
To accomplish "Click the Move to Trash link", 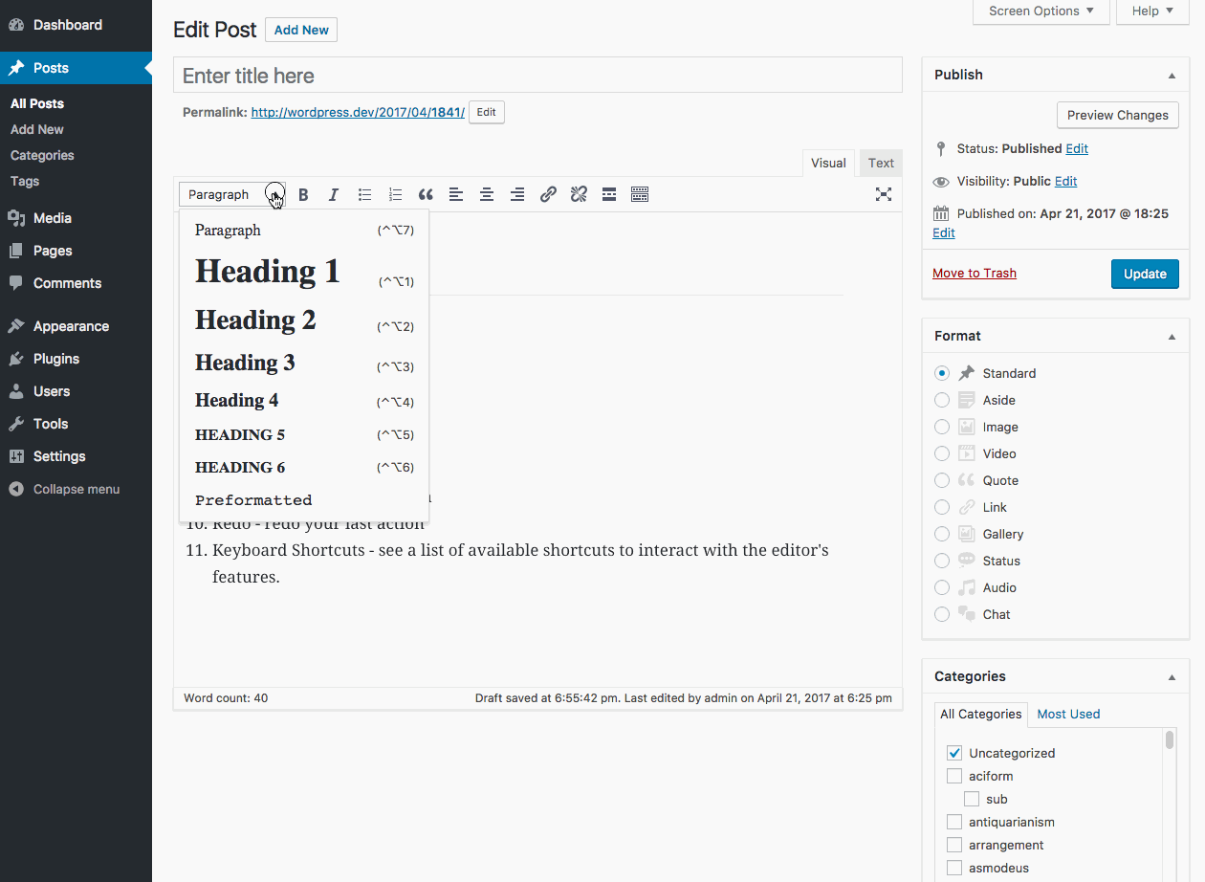I will pos(974,274).
